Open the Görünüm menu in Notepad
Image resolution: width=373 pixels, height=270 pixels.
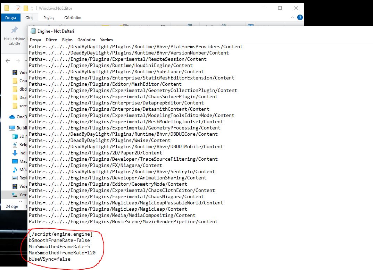[86, 40]
